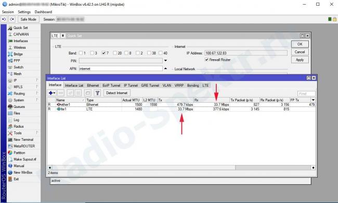Click the blue plus add interface button
This screenshot has width=338, height=203.
tap(52, 93)
